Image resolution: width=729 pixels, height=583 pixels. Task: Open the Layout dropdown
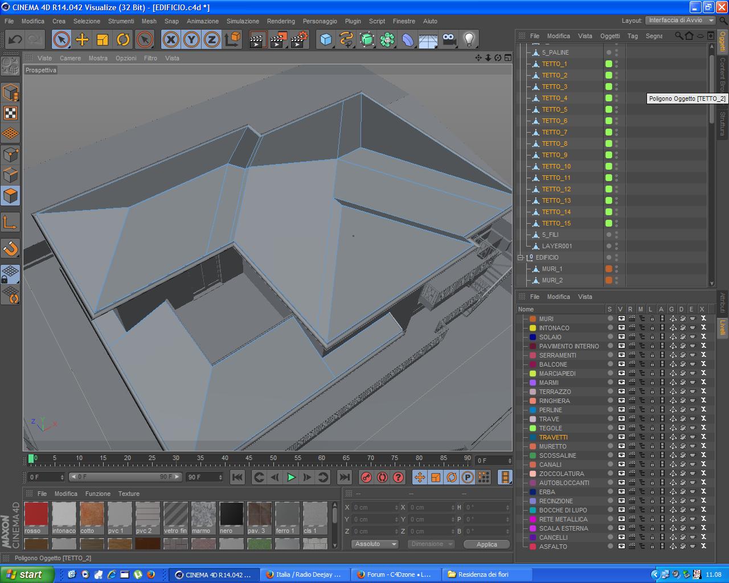pos(681,20)
